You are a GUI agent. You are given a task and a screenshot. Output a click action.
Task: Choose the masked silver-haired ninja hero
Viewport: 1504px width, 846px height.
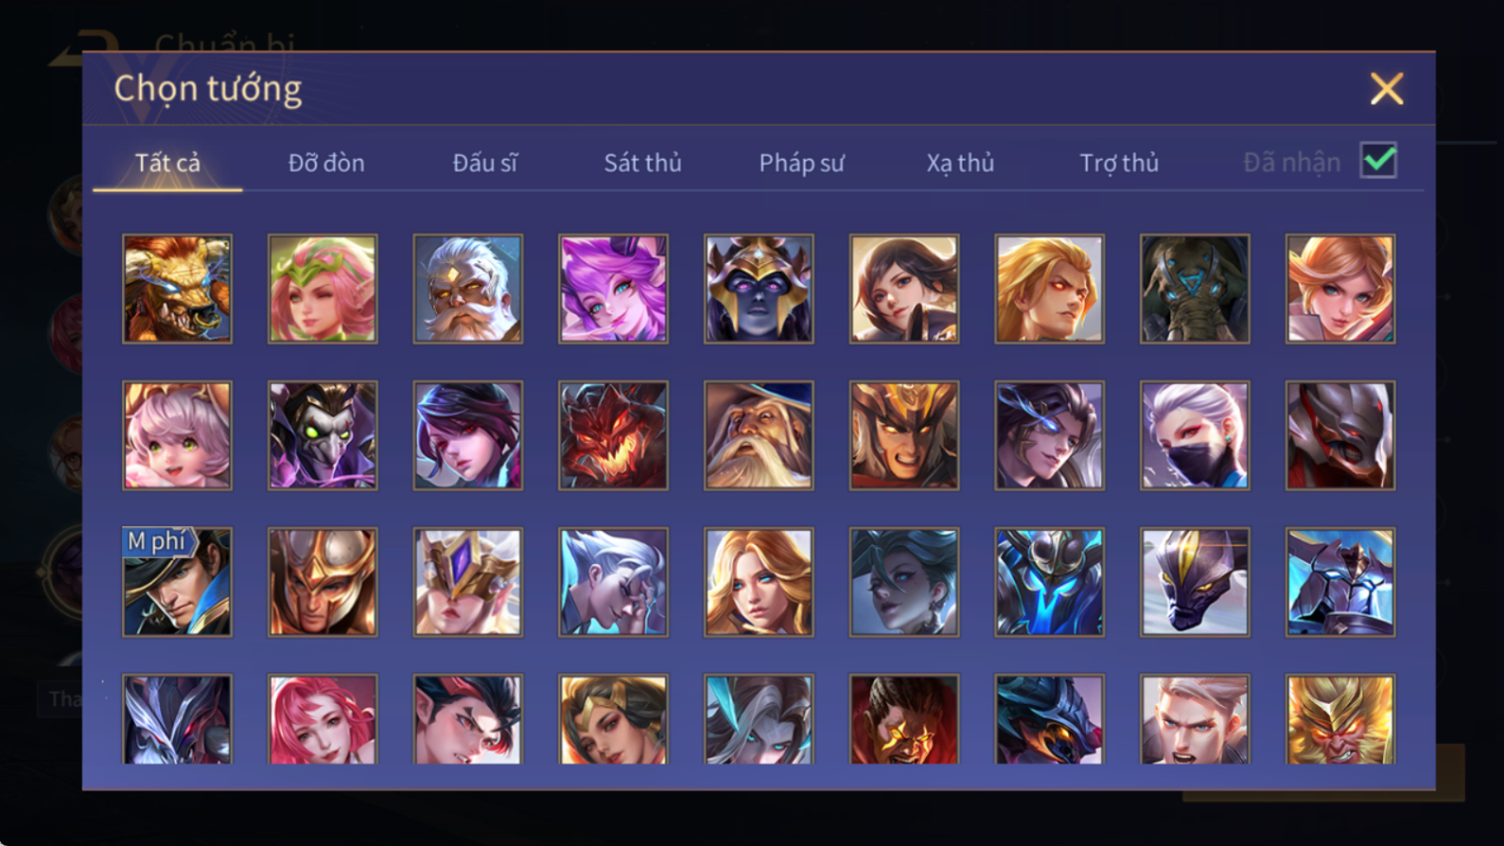(x=1194, y=436)
